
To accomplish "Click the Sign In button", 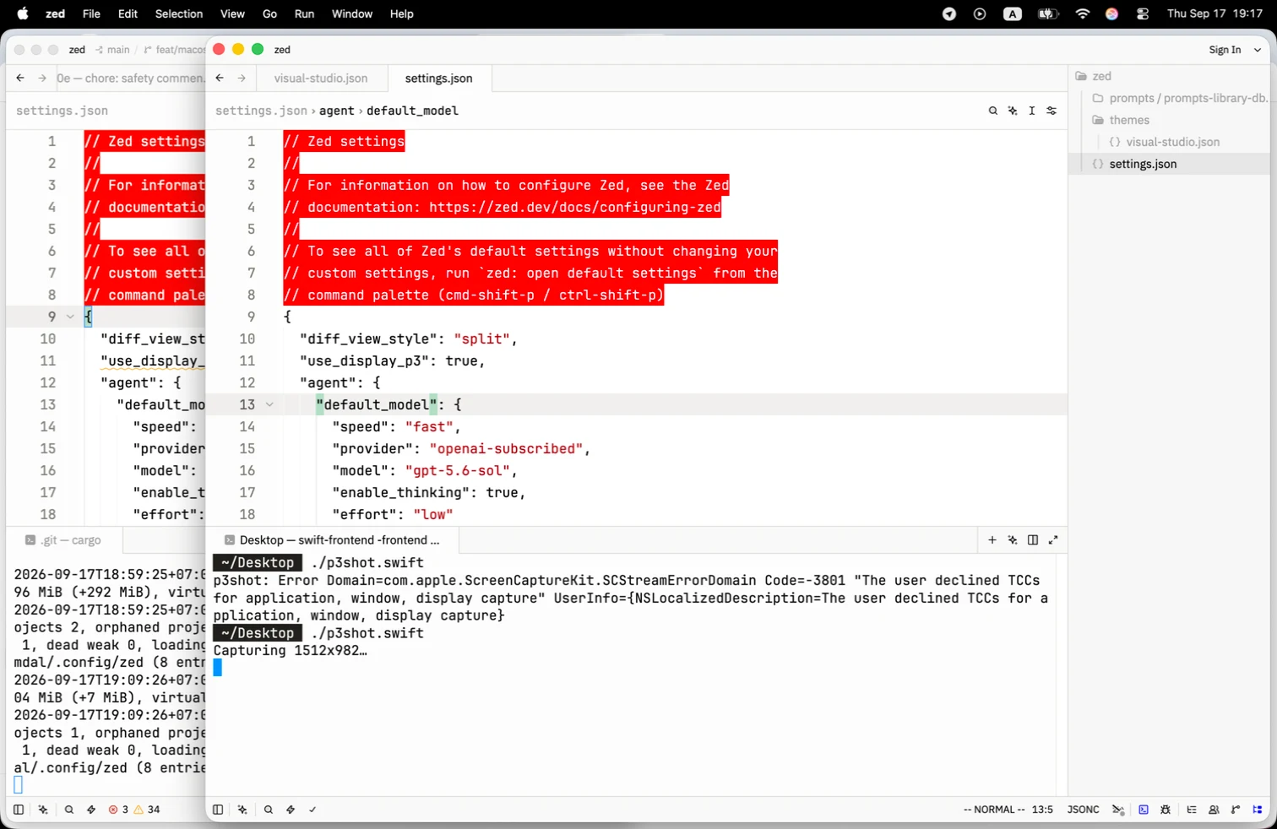I will coord(1225,50).
